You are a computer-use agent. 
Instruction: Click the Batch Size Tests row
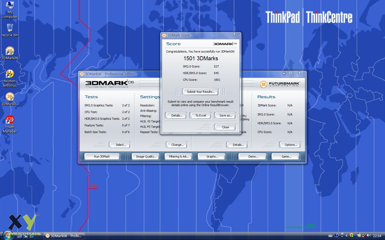pyautogui.click(x=107, y=132)
